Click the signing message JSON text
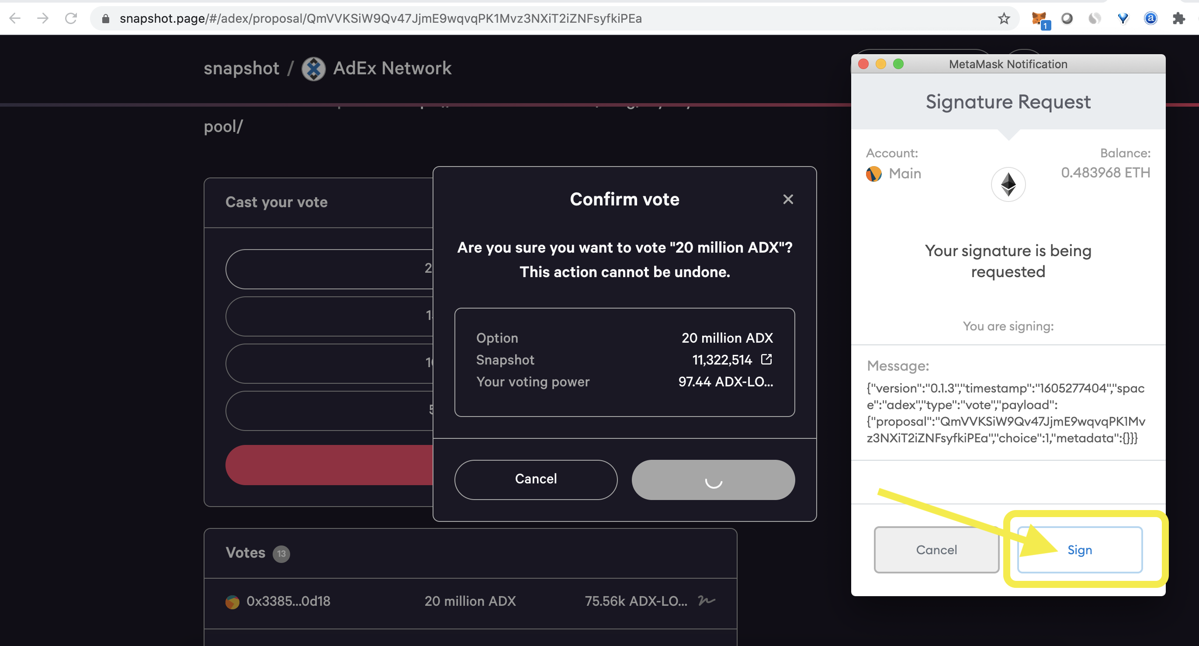This screenshot has height=646, width=1199. pos(1005,413)
